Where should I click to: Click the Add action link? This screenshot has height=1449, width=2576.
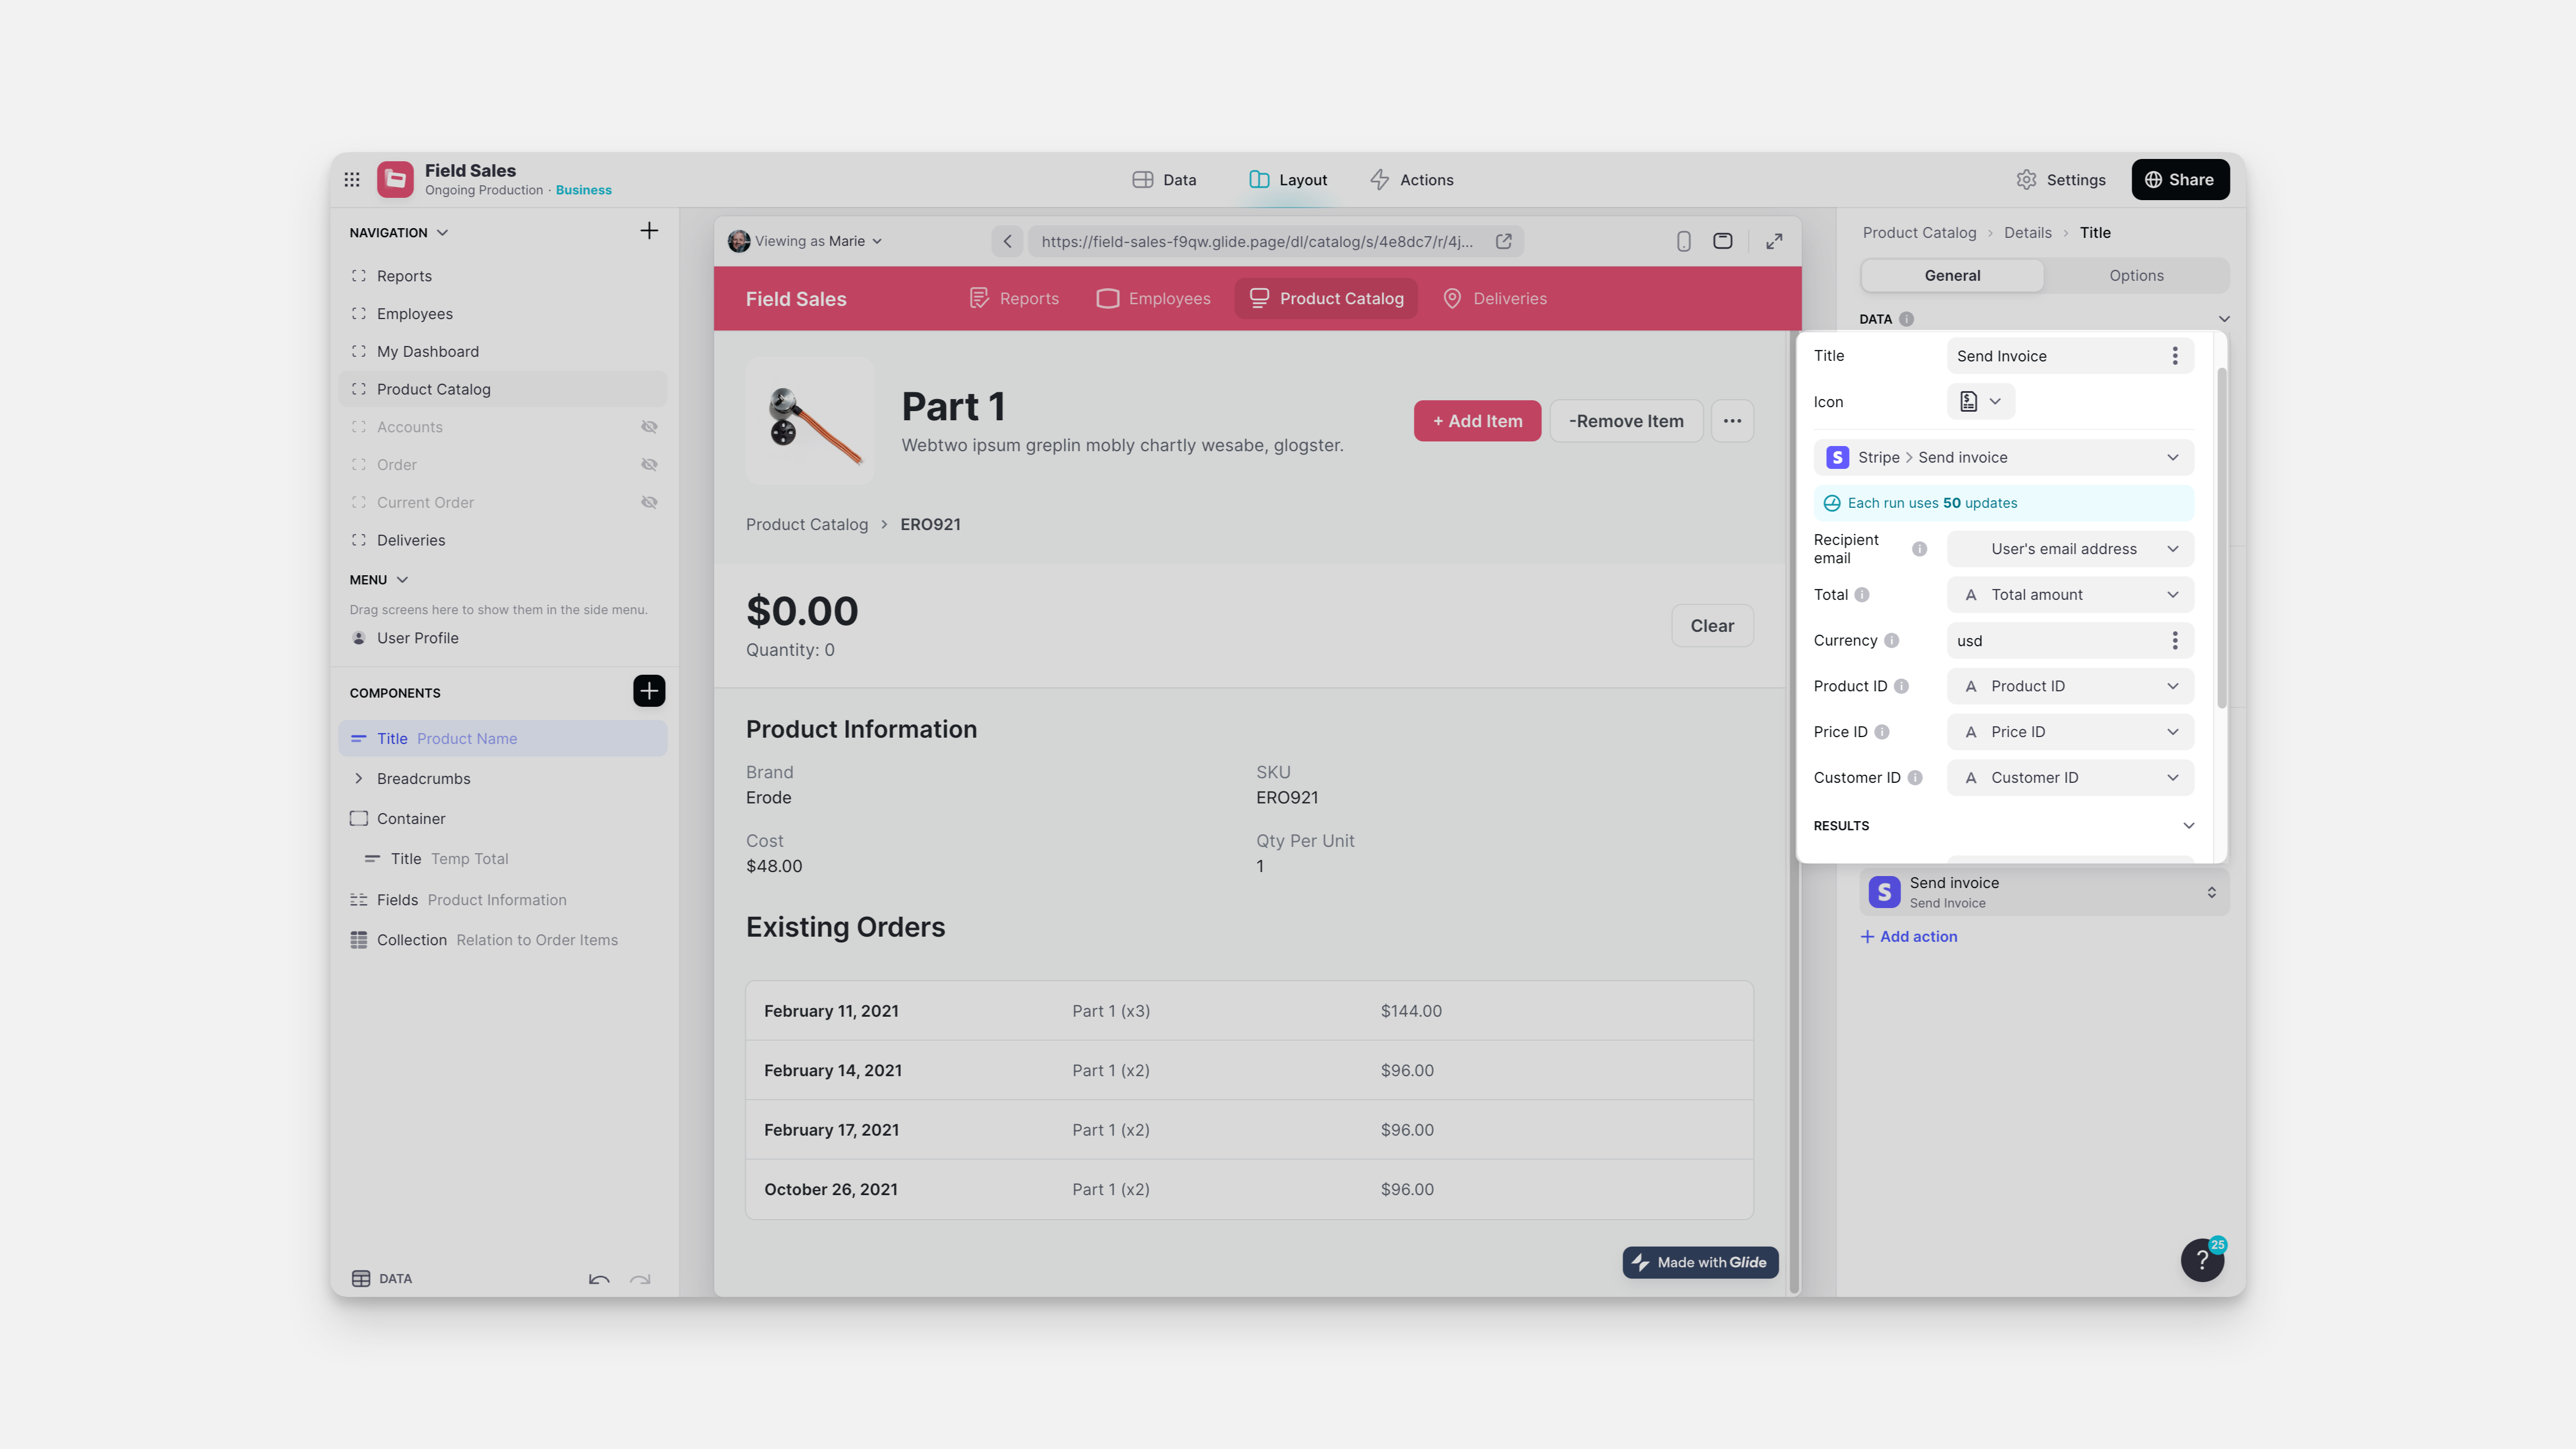1908,936
